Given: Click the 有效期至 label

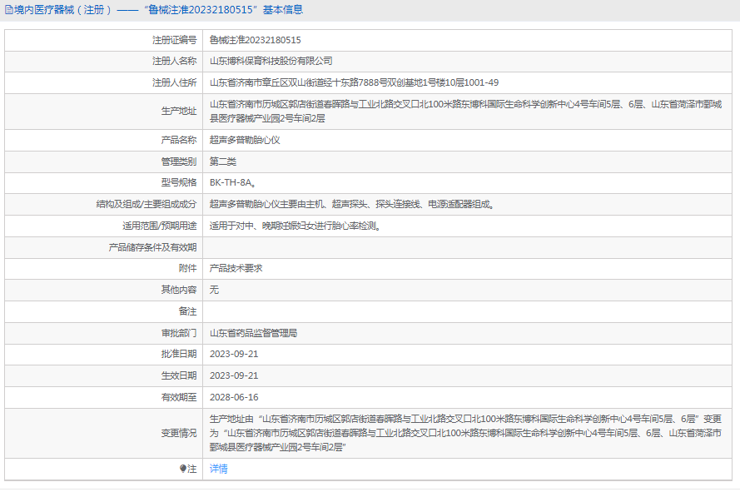Looking at the screenshot, I should point(179,398).
